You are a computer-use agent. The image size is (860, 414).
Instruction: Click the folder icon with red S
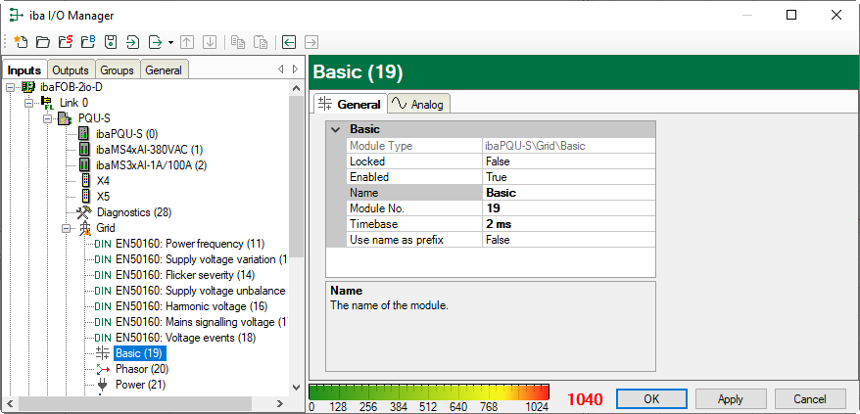(x=65, y=42)
